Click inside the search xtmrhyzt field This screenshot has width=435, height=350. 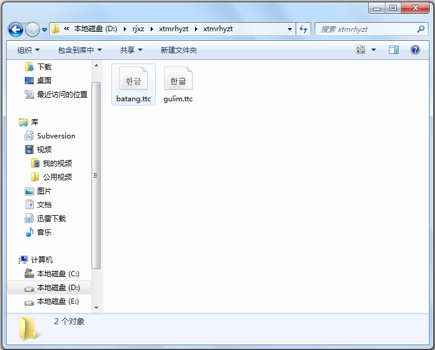(365, 29)
